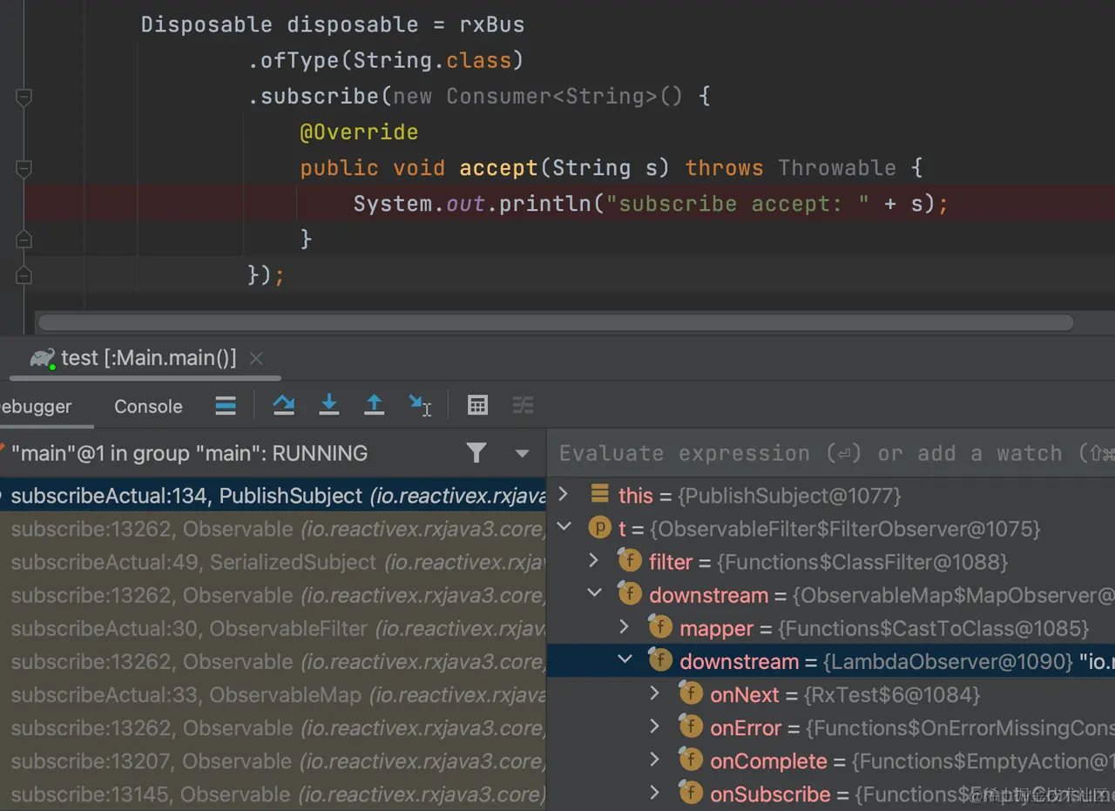The image size is (1115, 811).
Task: Select the filter = {Functions$ClassFilter@1088} row
Action: tap(831, 561)
